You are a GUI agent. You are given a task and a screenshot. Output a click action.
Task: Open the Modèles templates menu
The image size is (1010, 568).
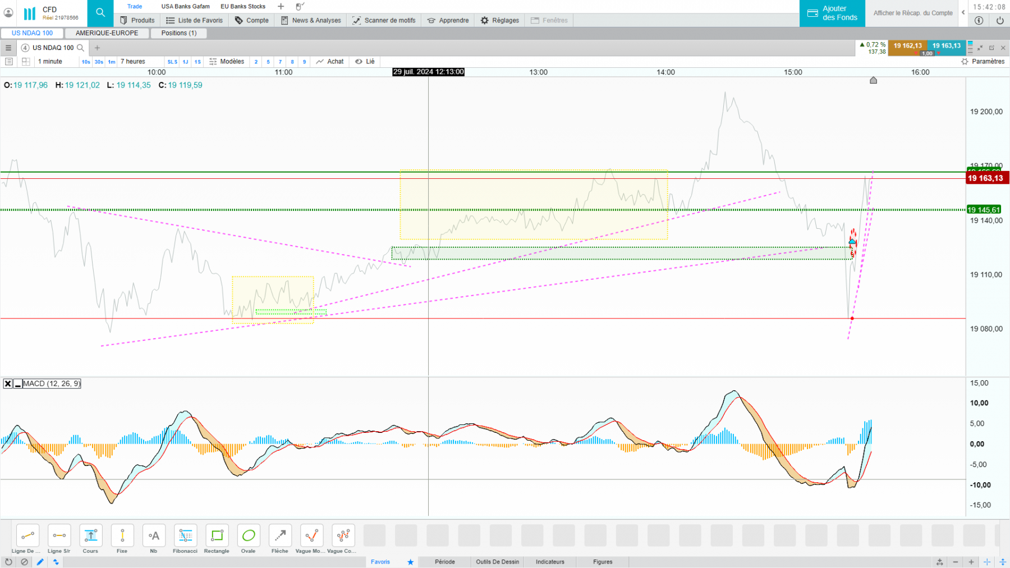227,62
